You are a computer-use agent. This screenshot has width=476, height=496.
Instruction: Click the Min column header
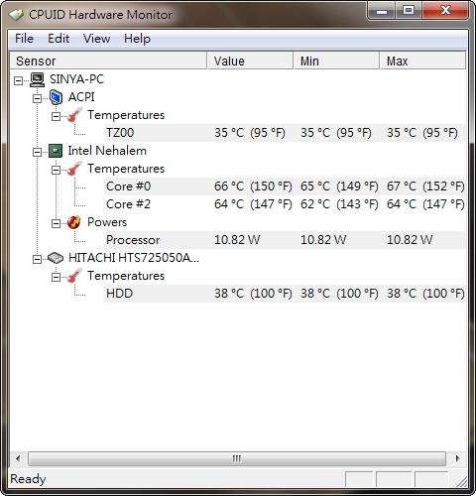[336, 61]
